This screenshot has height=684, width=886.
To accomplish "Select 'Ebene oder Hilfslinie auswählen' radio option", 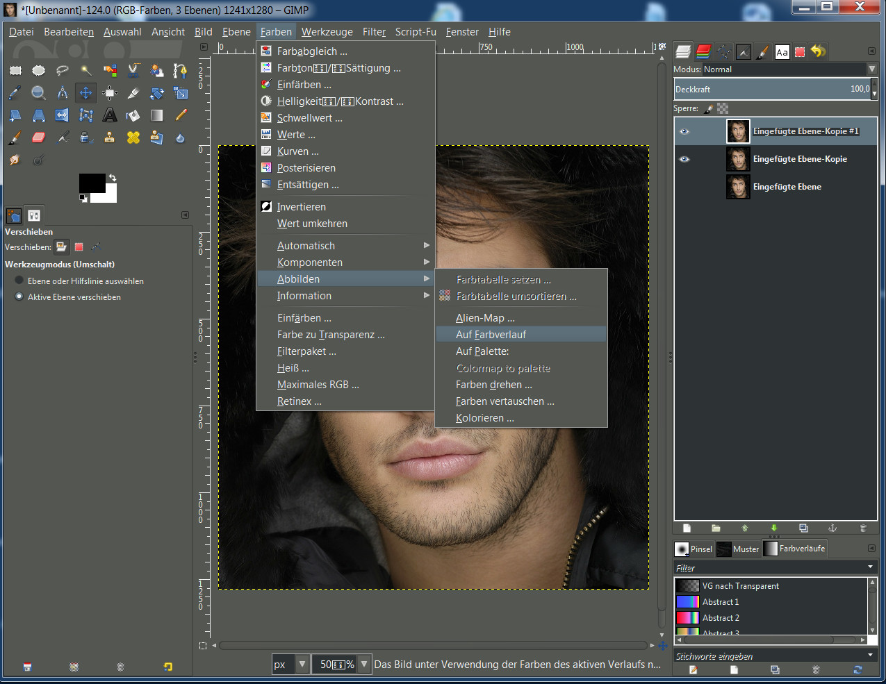I will pyautogui.click(x=19, y=281).
